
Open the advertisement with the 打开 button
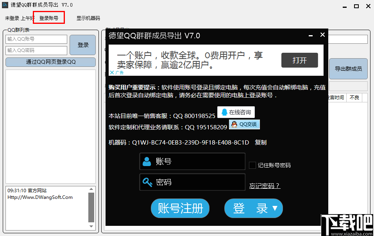pyautogui.click(x=299, y=60)
